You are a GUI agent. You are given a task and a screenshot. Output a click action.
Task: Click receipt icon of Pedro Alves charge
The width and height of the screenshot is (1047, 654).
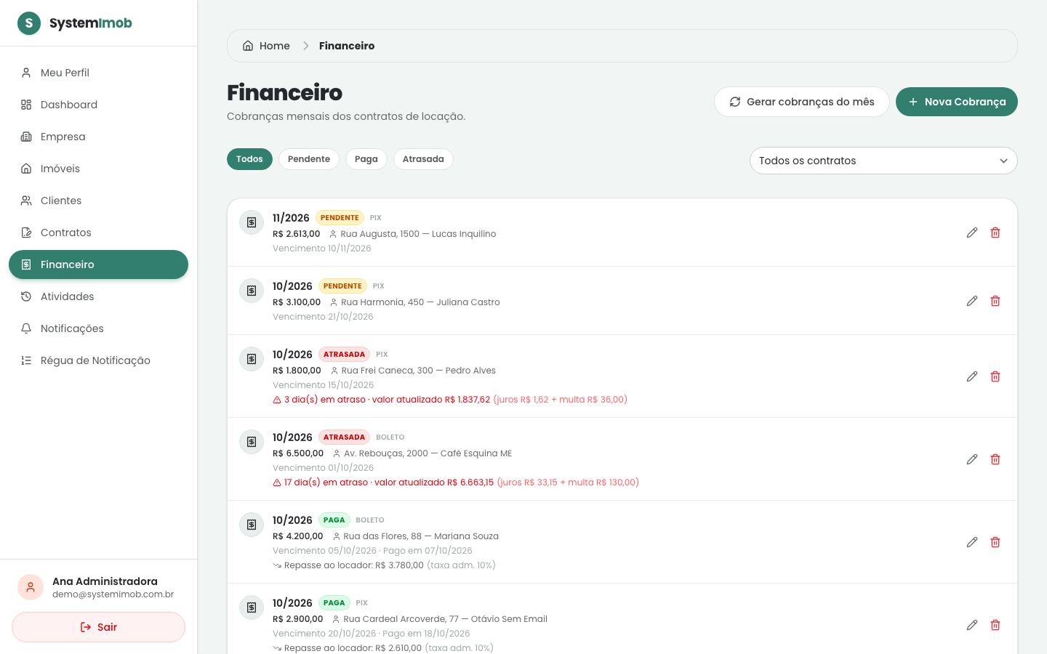click(252, 359)
